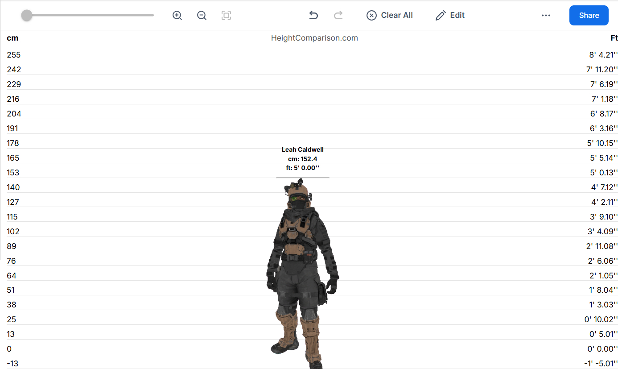Click the Leah Caldwell name label
Image resolution: width=618 pixels, height=369 pixels.
pyautogui.click(x=302, y=149)
